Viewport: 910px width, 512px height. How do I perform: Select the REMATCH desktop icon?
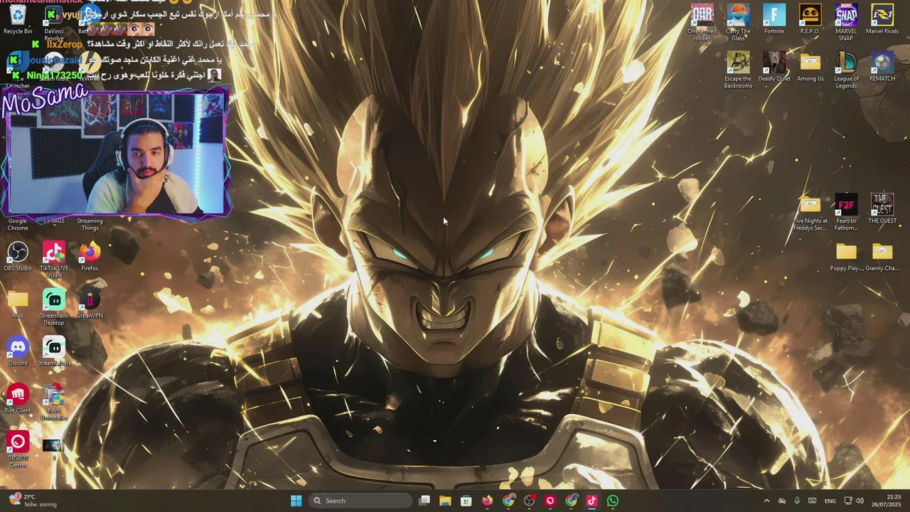click(882, 67)
